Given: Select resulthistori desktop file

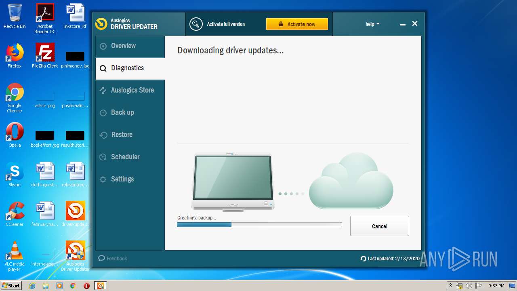Looking at the screenshot, I should (x=75, y=139).
